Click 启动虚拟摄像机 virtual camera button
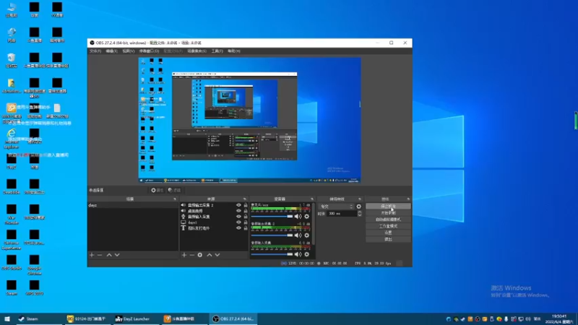 tap(388, 220)
